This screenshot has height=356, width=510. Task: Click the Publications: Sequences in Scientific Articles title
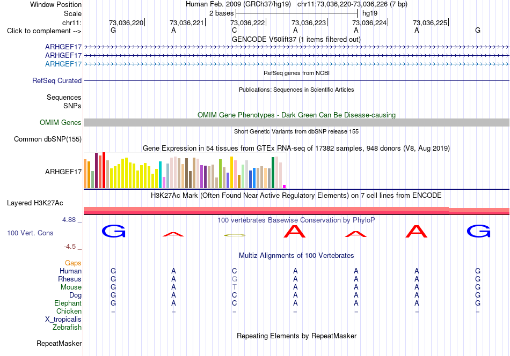tap(296, 90)
